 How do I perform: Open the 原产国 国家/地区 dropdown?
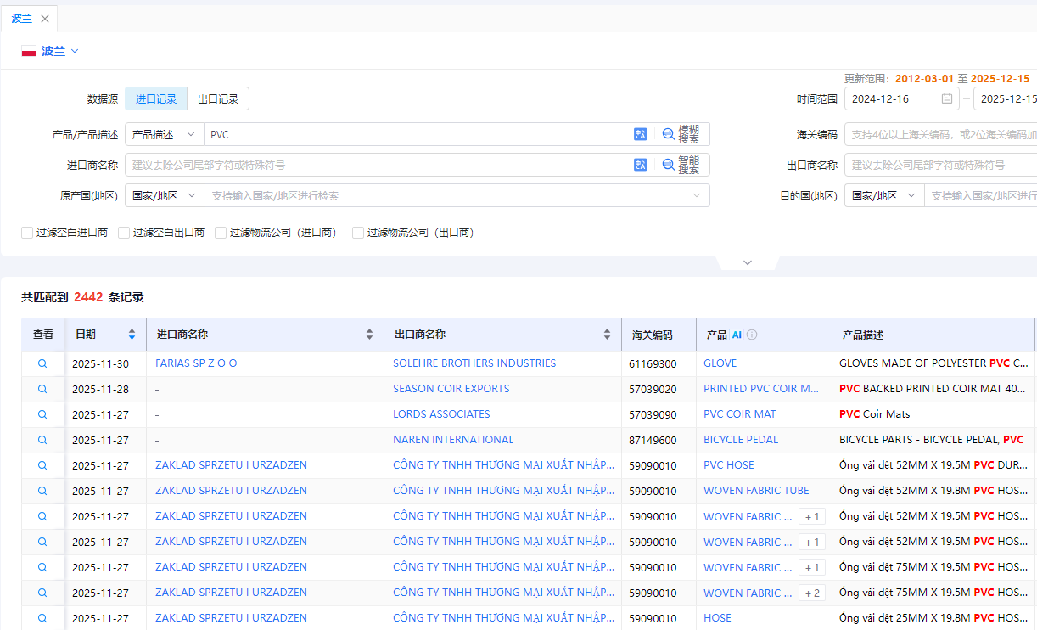(x=163, y=194)
